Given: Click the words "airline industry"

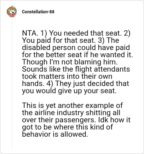Looking at the screenshot, I should point(59,113).
